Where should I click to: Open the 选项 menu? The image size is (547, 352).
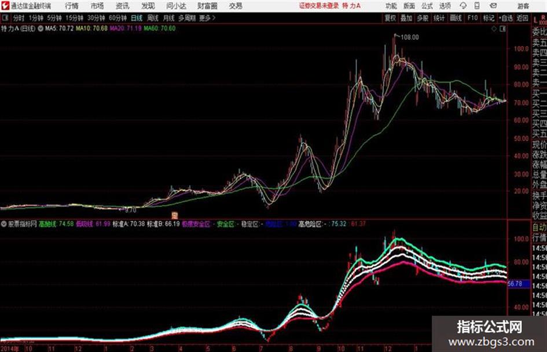pyautogui.click(x=445, y=6)
